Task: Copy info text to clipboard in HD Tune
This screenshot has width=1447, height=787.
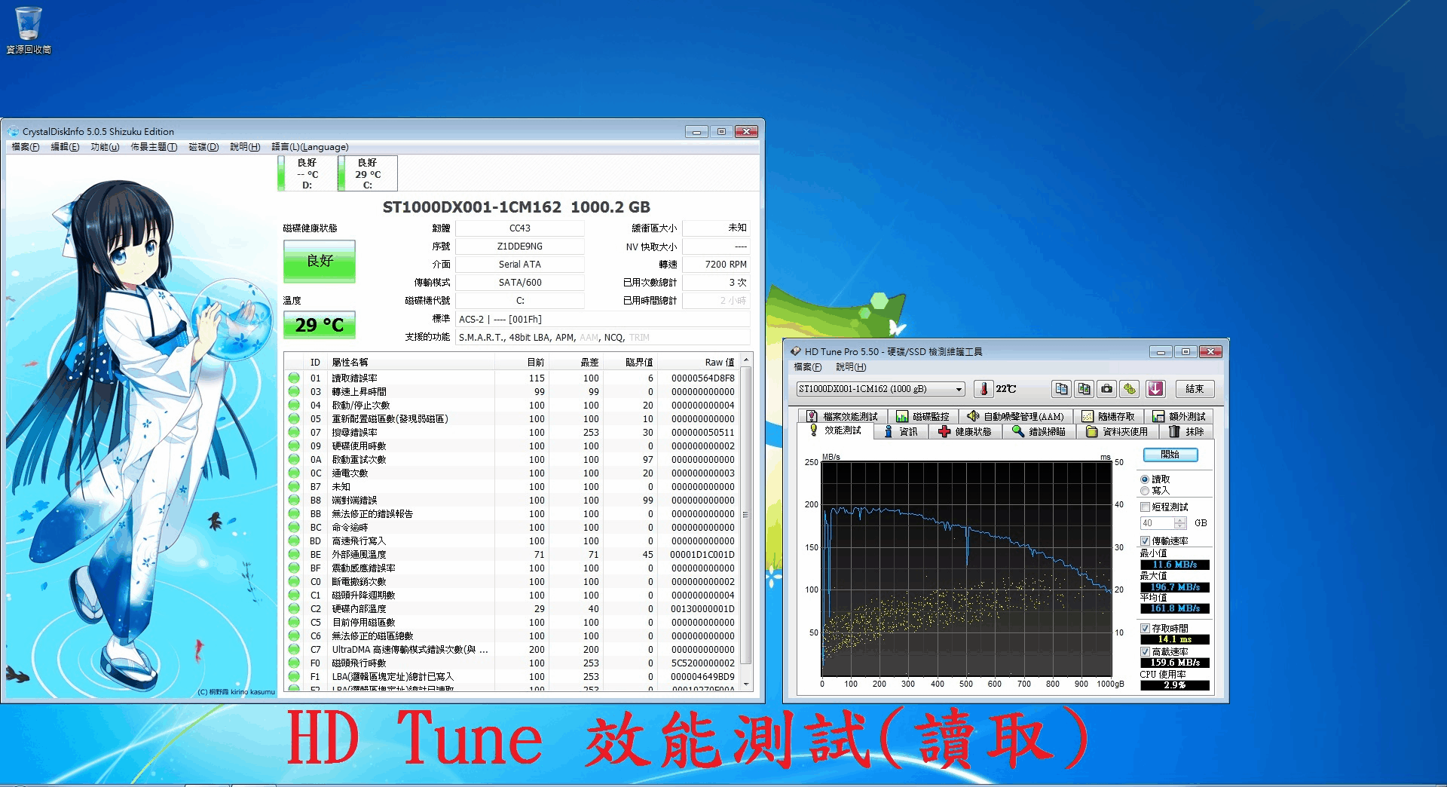Action: (1061, 389)
